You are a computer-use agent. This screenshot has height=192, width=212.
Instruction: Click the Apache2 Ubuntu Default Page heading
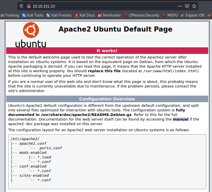[x=115, y=29]
